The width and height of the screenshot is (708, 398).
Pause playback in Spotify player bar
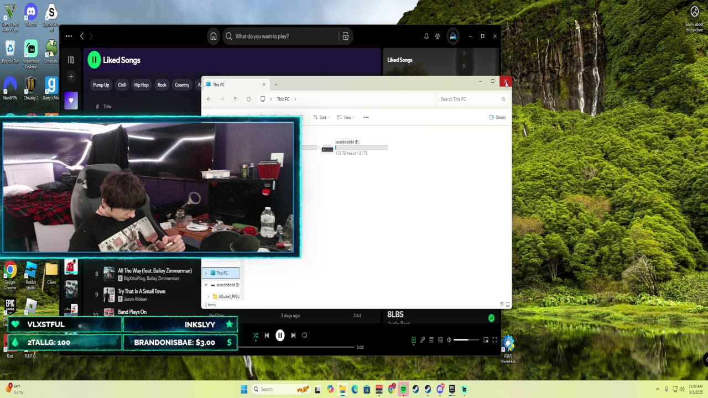coord(280,335)
